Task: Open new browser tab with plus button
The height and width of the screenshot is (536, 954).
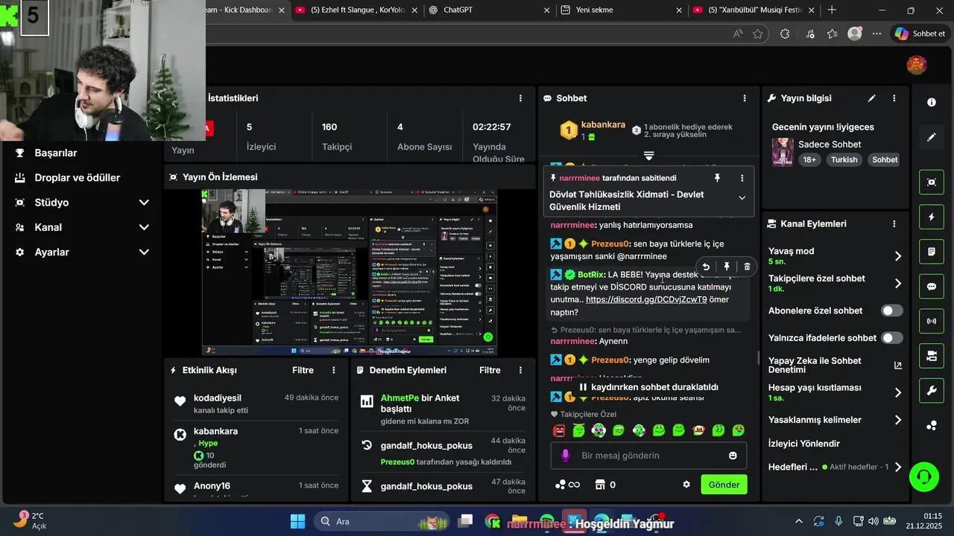Action: [832, 10]
